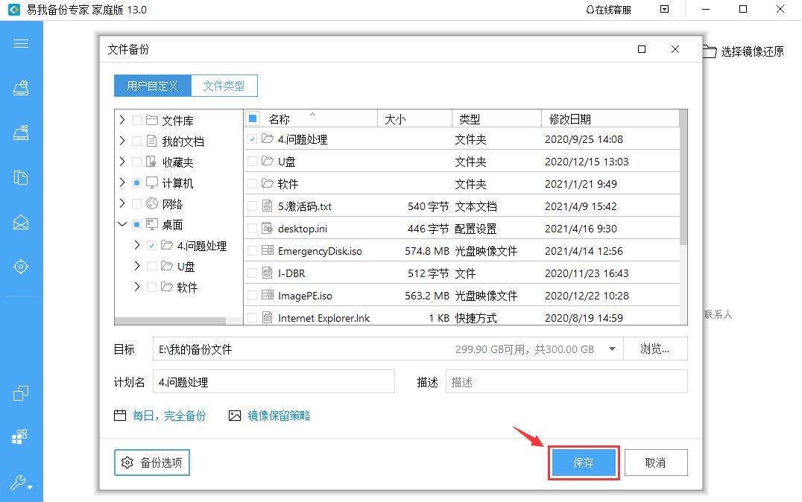Open system transfer grid icon in sidebar
Screen dimensions: 802x502
tap(20, 437)
